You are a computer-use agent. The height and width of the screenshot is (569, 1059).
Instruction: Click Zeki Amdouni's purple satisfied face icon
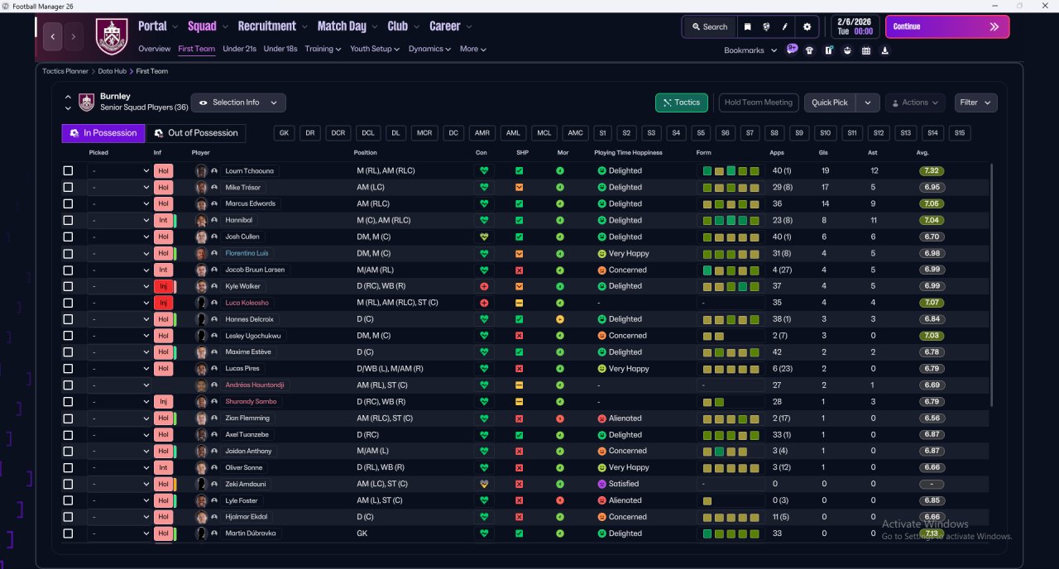pyautogui.click(x=601, y=484)
